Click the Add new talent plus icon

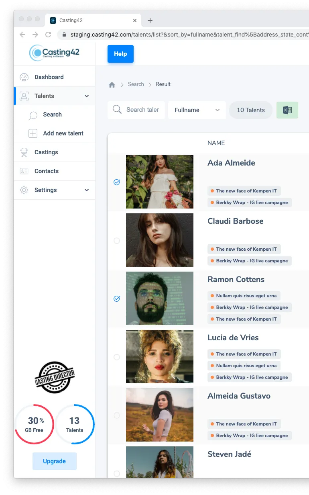tap(33, 133)
